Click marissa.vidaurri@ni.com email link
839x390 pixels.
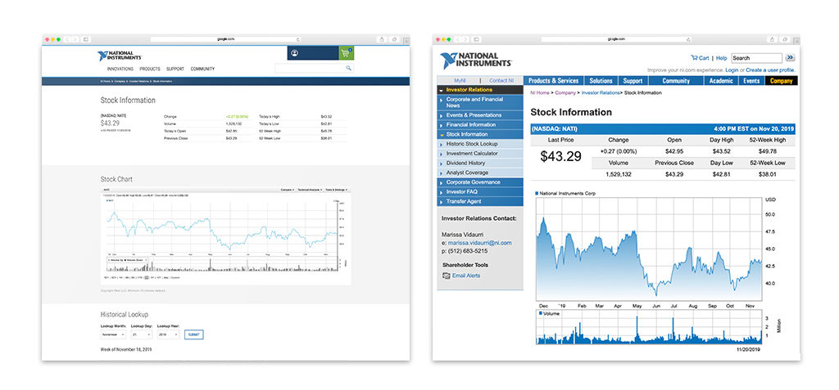tap(479, 243)
